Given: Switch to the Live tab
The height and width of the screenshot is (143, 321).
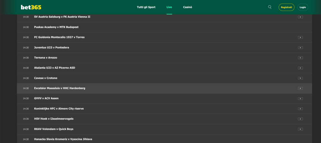Looking at the screenshot, I should pos(169,7).
